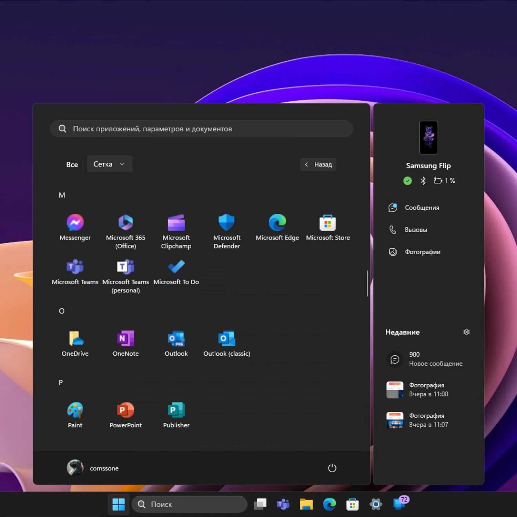Click the app list scrollbar
This screenshot has width=517, height=517.
(367, 283)
